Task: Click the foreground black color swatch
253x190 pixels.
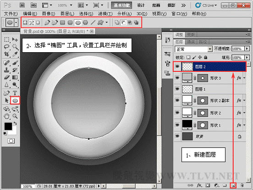Action: (8, 126)
